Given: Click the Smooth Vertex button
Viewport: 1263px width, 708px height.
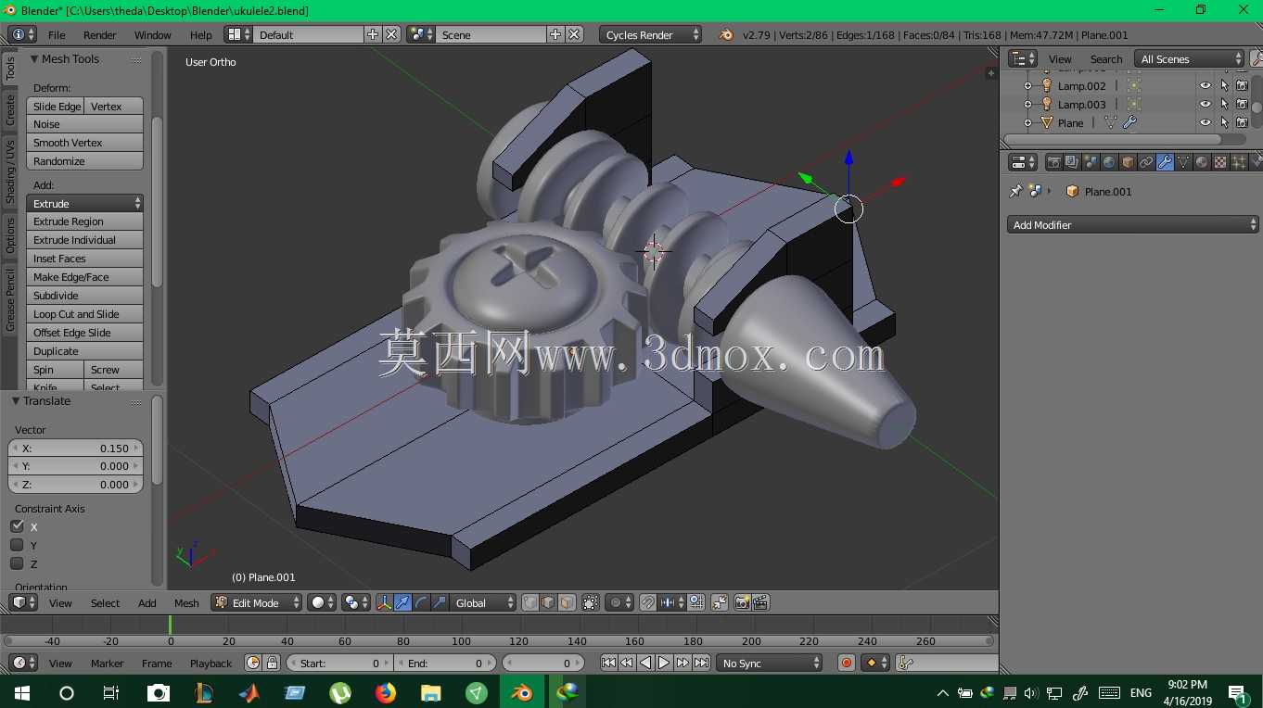Looking at the screenshot, I should pos(84,143).
